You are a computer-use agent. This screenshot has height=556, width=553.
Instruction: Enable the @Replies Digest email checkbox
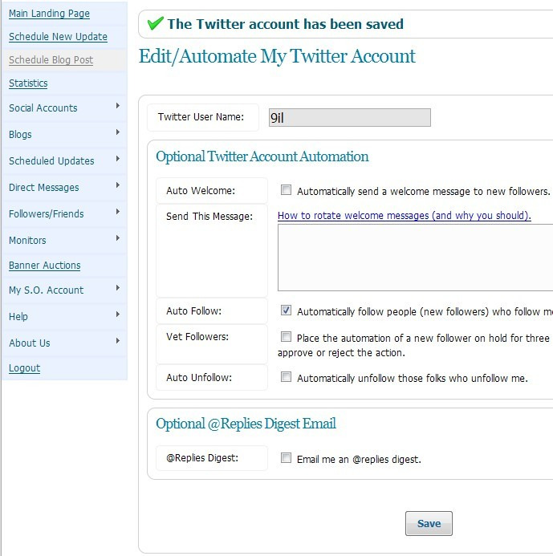coord(286,458)
